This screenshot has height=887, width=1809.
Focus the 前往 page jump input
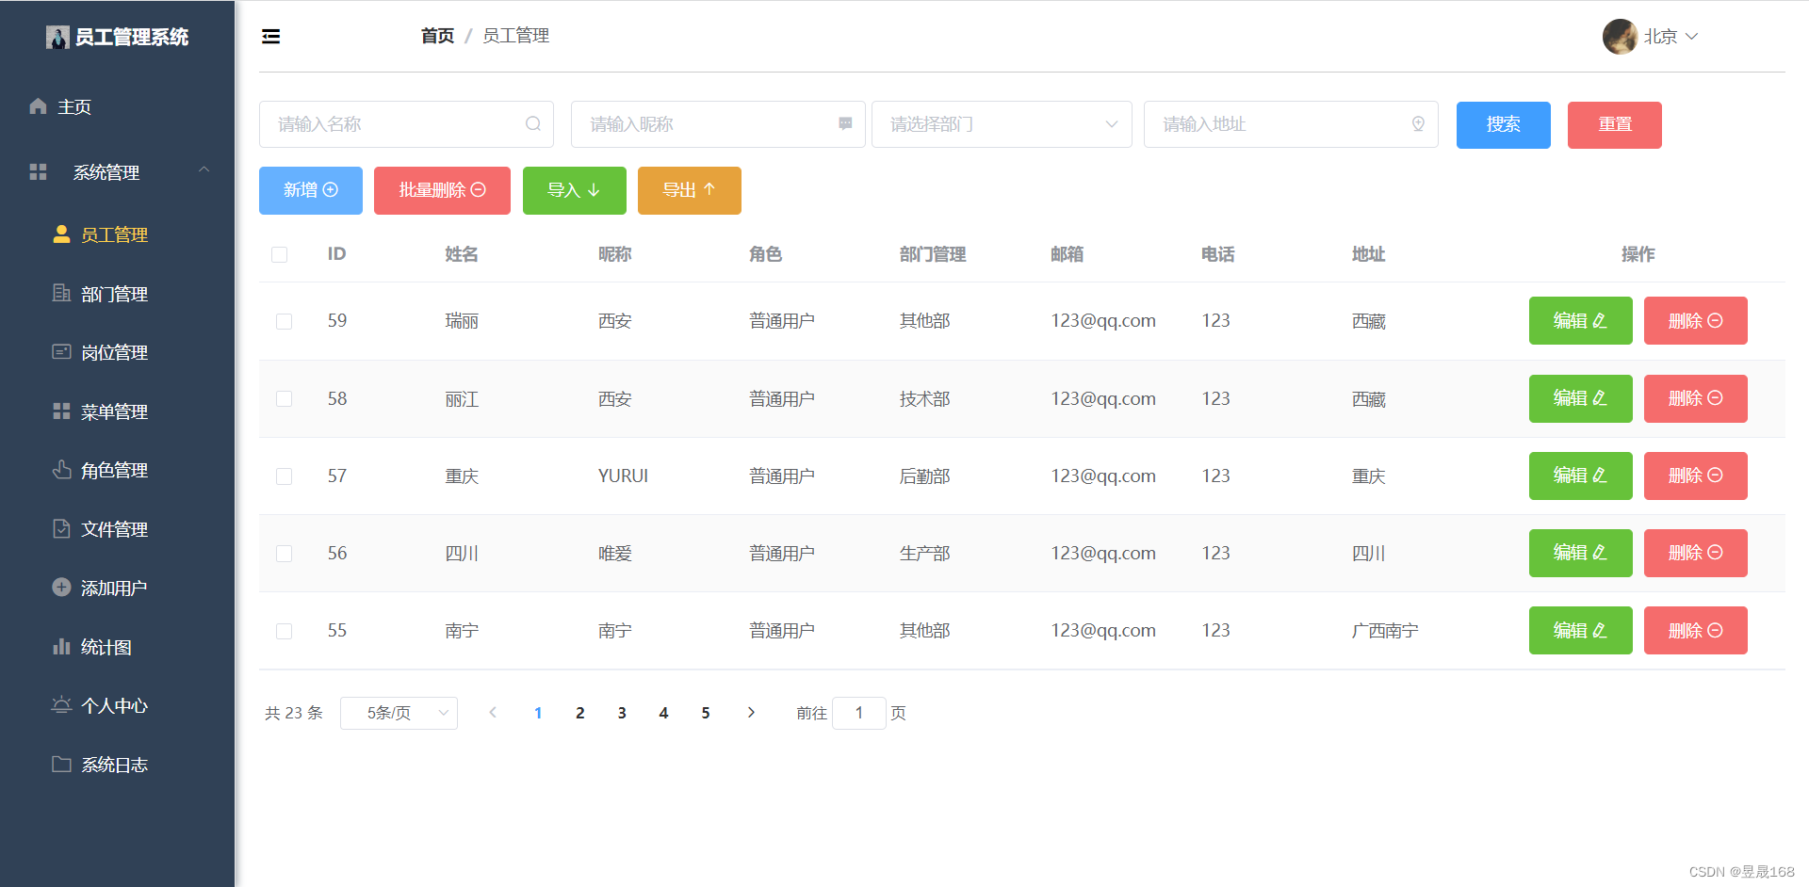(x=859, y=713)
